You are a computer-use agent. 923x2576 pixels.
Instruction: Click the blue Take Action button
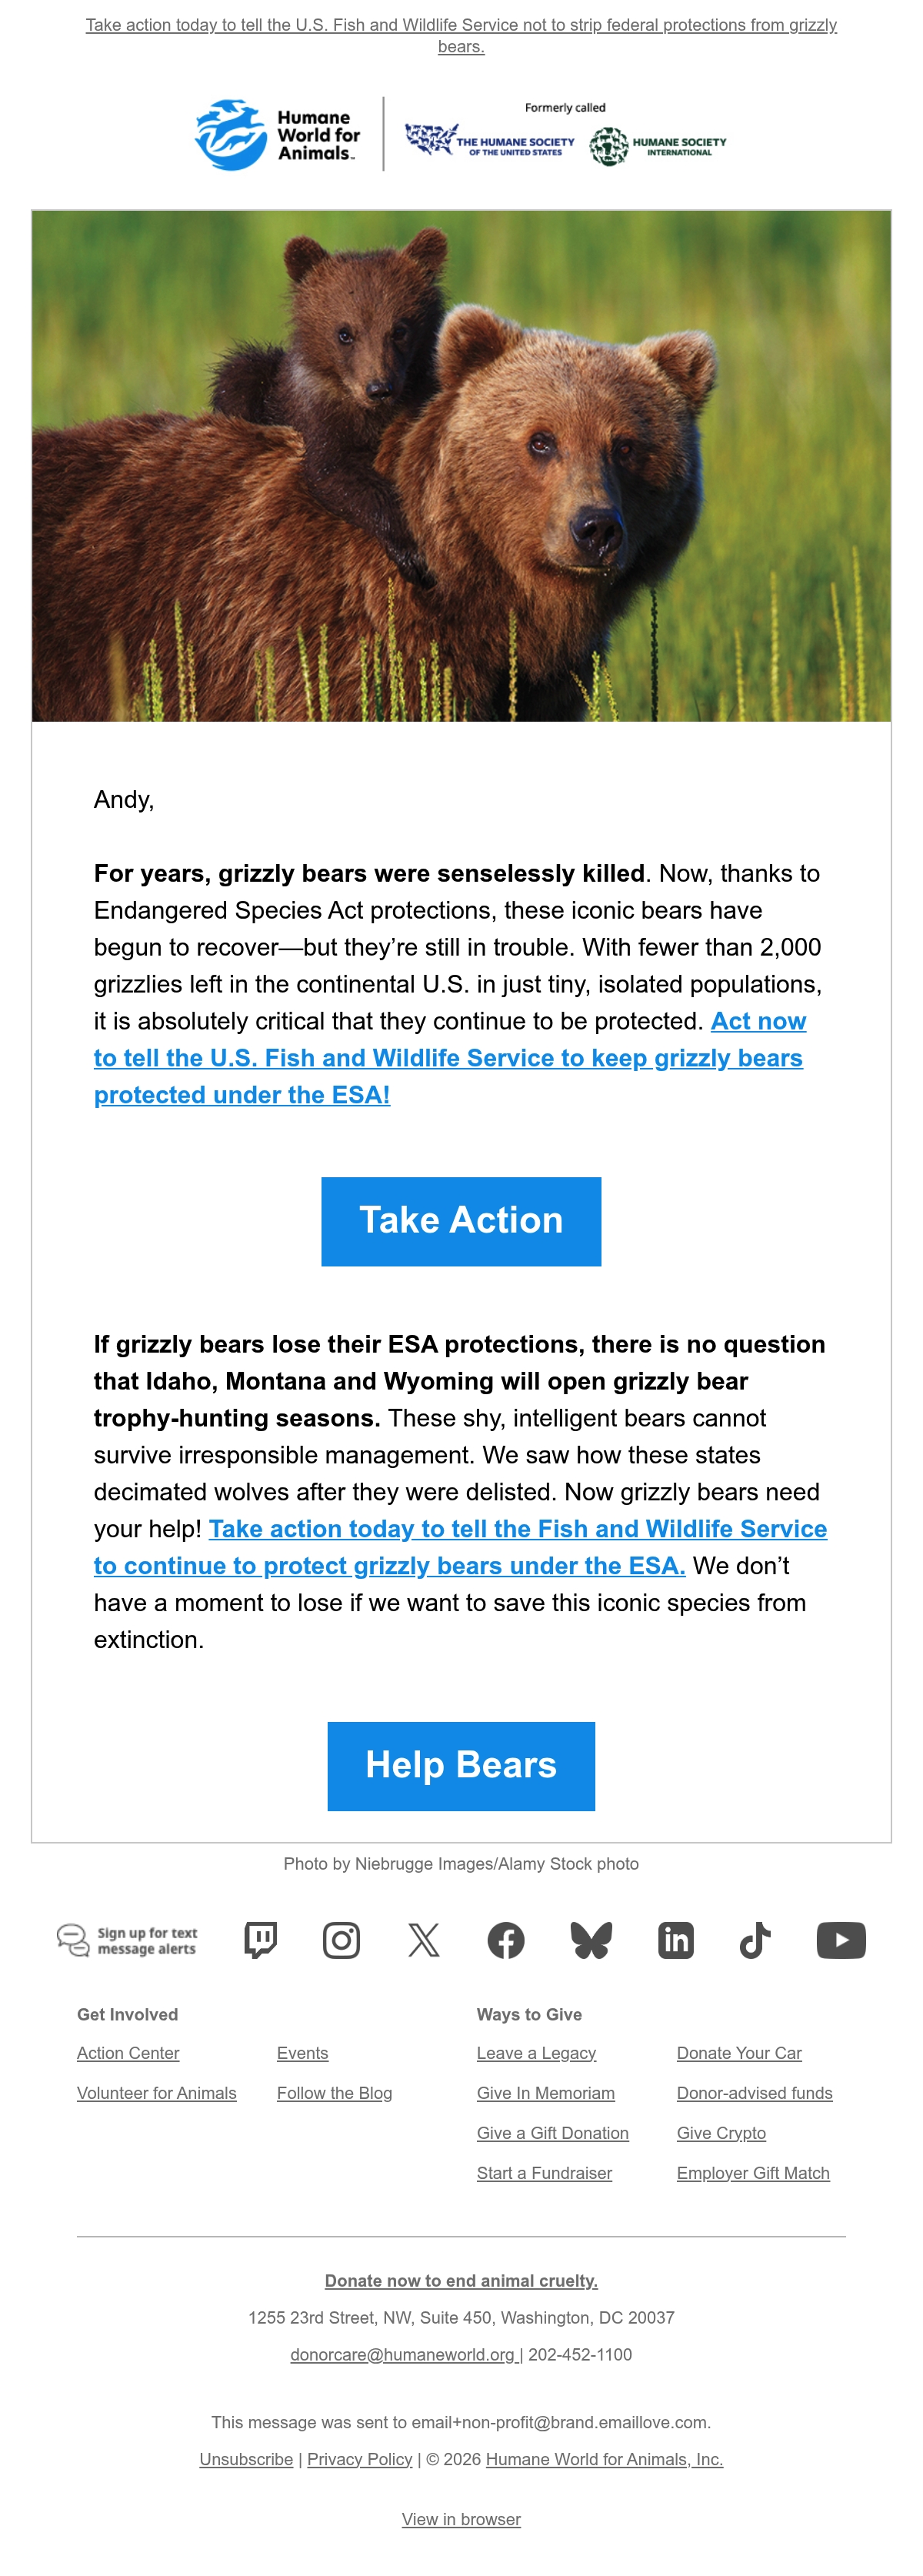tap(461, 1221)
